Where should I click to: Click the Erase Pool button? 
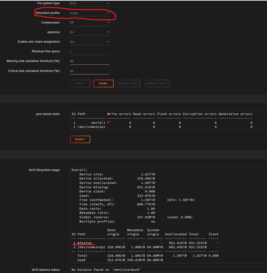pyautogui.click(x=129, y=84)
